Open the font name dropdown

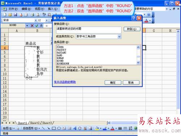click(x=36, y=20)
